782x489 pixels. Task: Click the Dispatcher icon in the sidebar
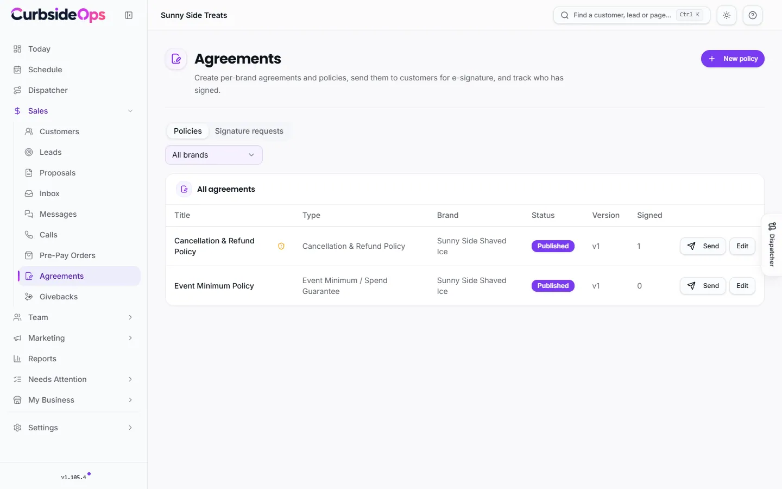[x=17, y=90]
